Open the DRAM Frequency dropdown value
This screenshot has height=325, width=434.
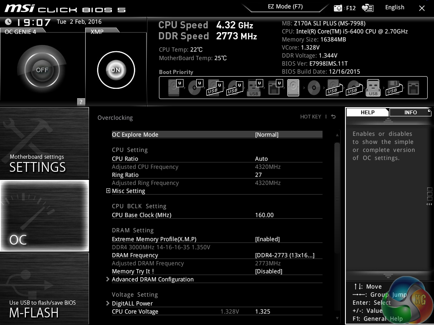pyautogui.click(x=284, y=255)
